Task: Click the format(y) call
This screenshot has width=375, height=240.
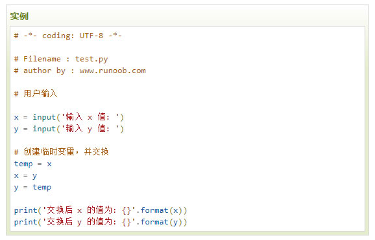Action: tap(162, 223)
